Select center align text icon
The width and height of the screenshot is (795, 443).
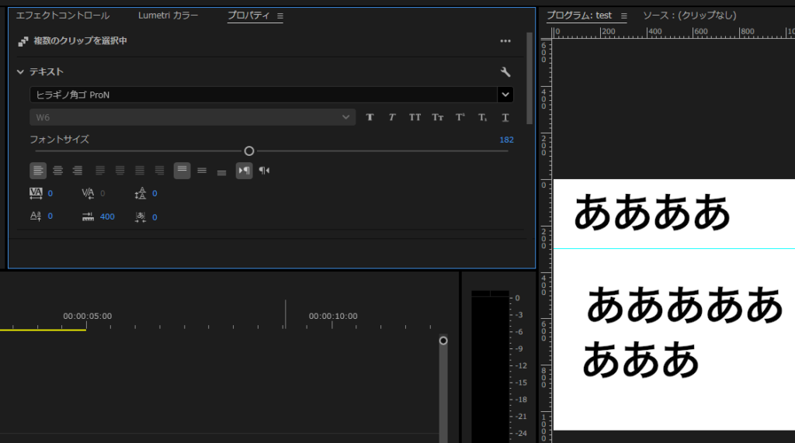pyautogui.click(x=57, y=171)
